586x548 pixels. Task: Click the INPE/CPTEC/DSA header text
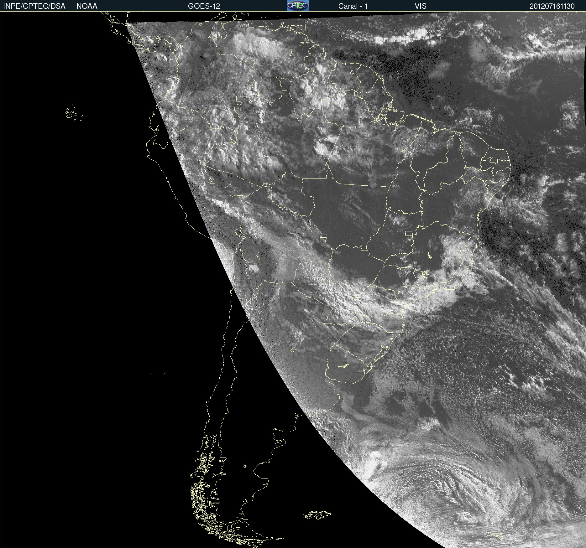click(34, 6)
